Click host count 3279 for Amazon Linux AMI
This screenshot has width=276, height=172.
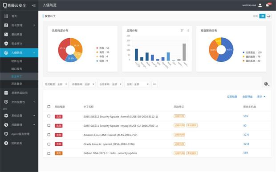pos(246,135)
